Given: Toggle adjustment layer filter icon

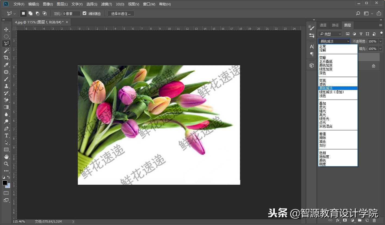Looking at the screenshot, I should pyautogui.click(x=354, y=34).
